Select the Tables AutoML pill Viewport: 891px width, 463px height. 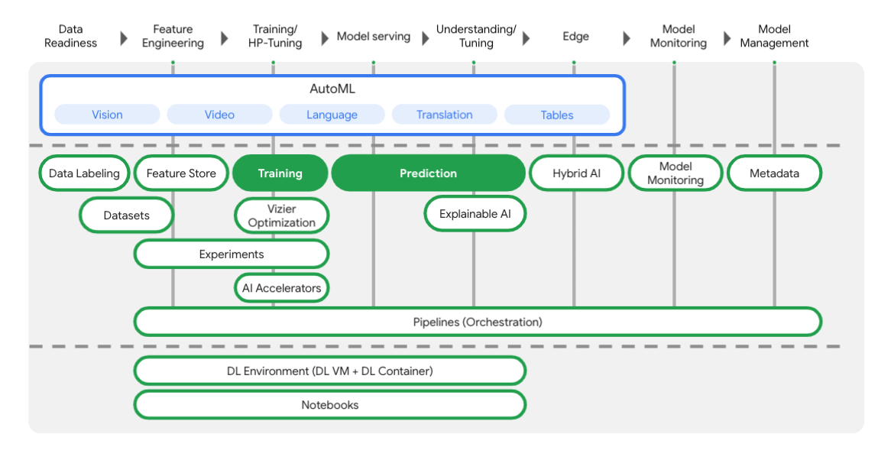click(x=556, y=115)
